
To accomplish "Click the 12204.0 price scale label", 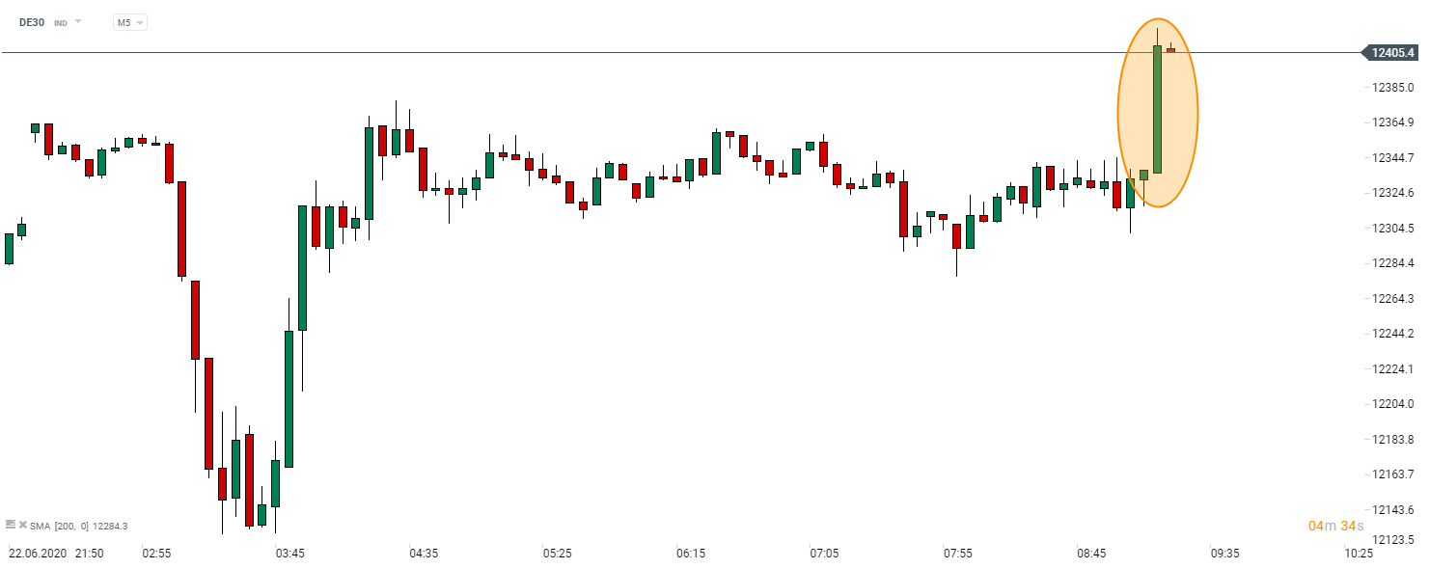I will tap(1394, 404).
